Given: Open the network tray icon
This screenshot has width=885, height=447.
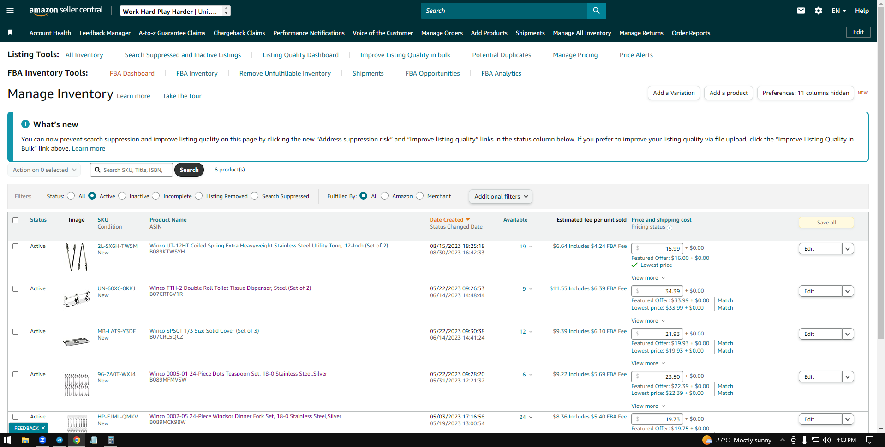Looking at the screenshot, I should click(x=816, y=440).
